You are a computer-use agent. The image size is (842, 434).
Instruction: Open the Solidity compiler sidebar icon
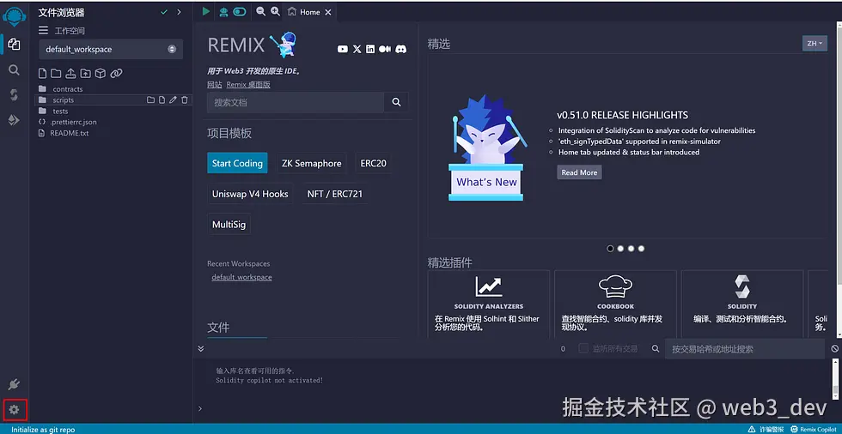coord(14,95)
